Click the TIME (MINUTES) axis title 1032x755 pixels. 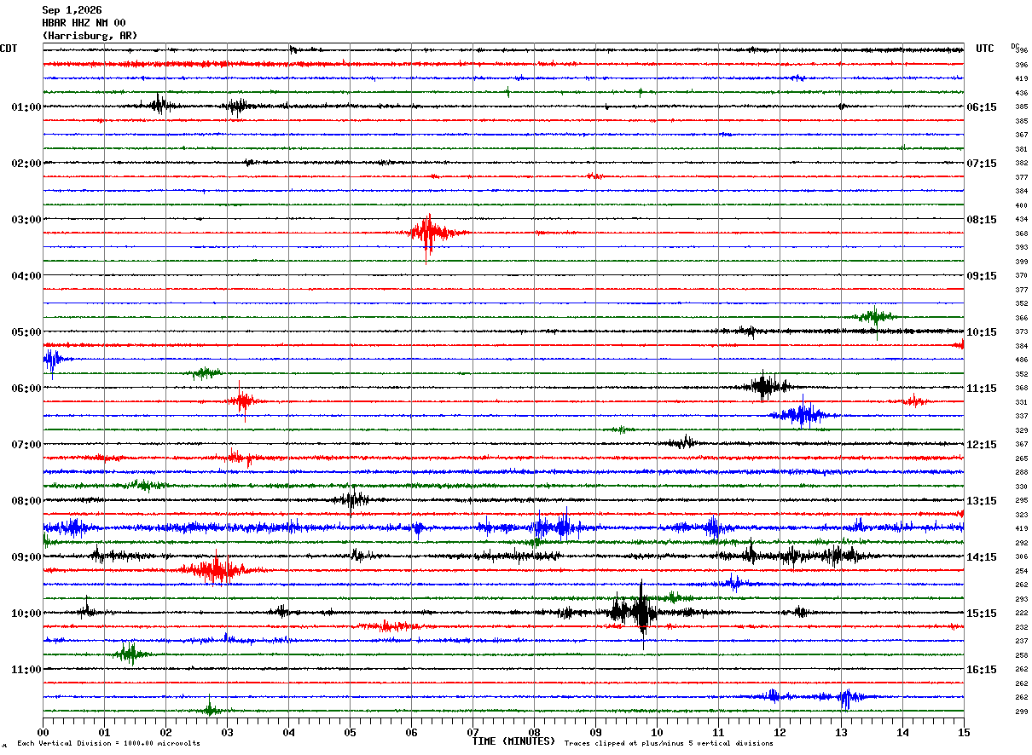click(x=513, y=741)
